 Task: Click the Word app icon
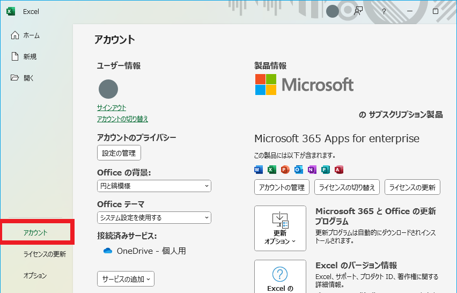(259, 170)
